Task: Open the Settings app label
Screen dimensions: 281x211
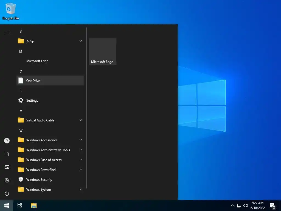Action: (32, 101)
